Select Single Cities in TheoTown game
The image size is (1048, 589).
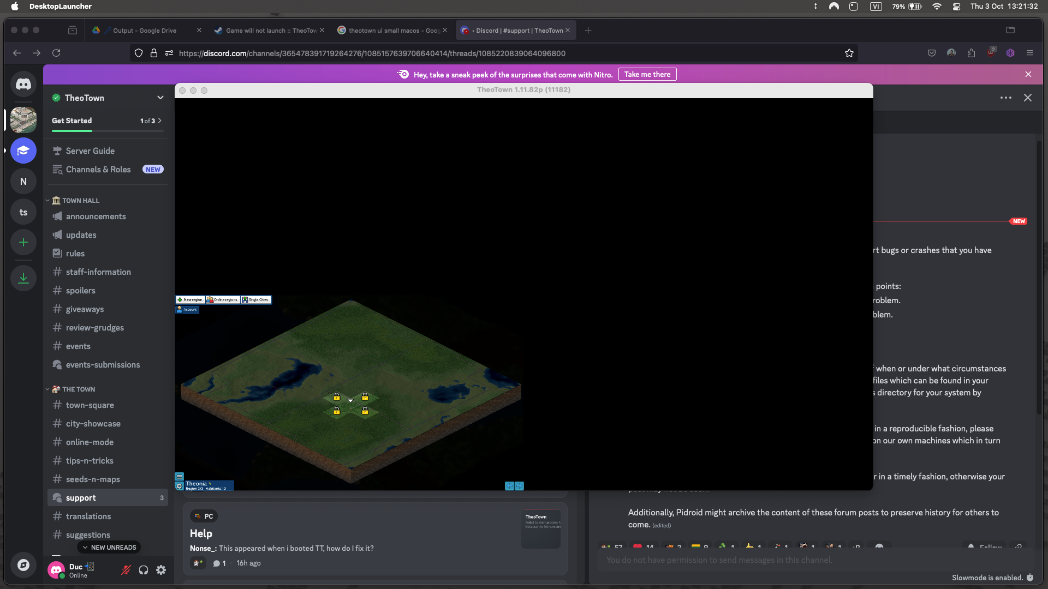tap(255, 299)
